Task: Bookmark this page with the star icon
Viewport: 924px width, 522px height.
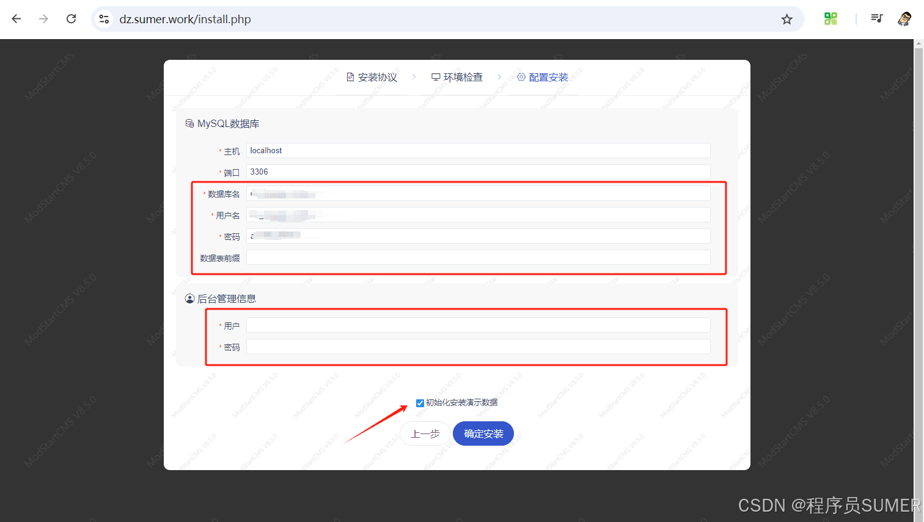Action: [787, 19]
